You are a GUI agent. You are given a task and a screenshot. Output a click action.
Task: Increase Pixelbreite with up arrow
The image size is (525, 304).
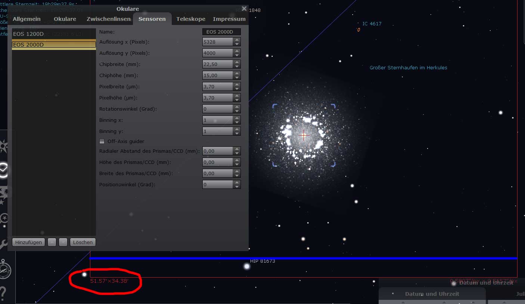[237, 85]
